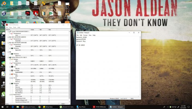Open the Action Center notification icon

189,107
